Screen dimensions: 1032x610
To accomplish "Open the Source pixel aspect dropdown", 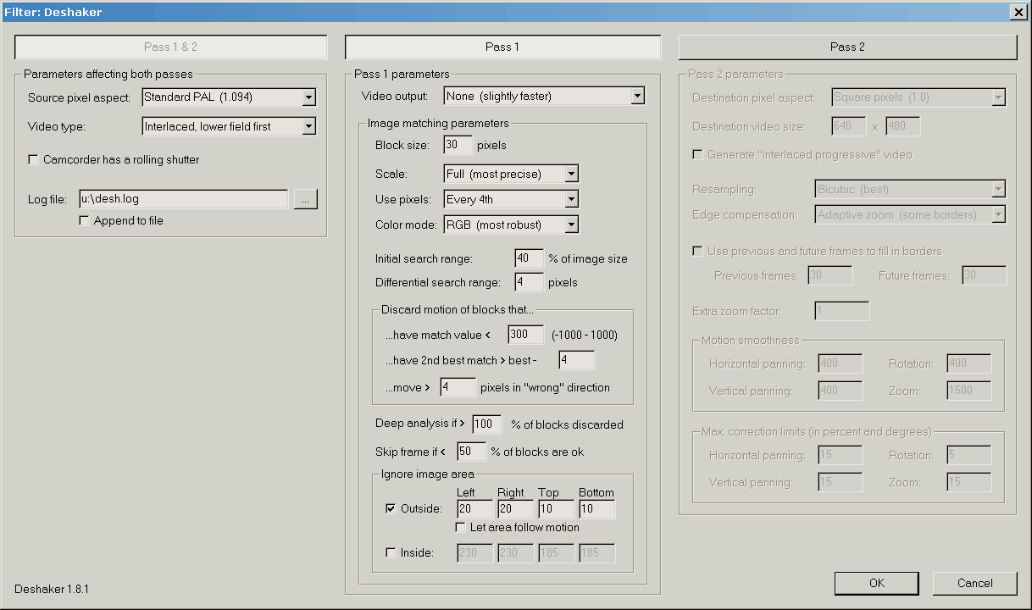I will 308,97.
